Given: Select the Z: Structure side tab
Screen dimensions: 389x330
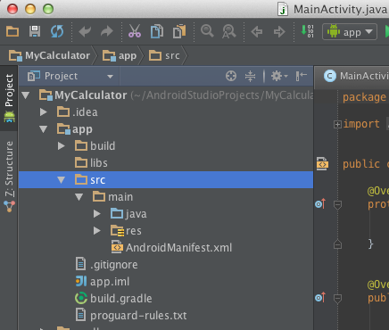Looking at the screenshot, I should click(x=9, y=177).
